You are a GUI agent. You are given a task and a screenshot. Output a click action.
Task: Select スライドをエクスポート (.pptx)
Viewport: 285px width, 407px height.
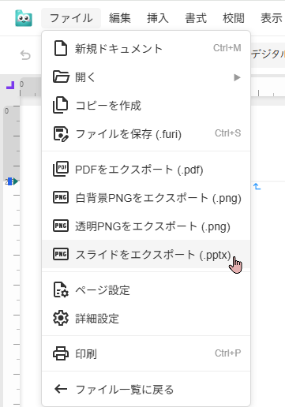[x=146, y=254]
